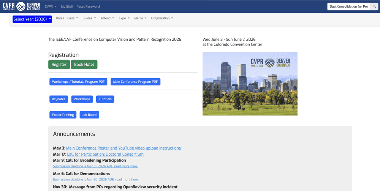Open Main Conference Poster and YouTube upload instructions
380x191 pixels.
(123, 148)
